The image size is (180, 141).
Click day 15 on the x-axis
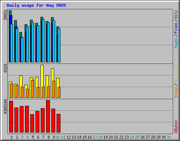click(x=84, y=137)
